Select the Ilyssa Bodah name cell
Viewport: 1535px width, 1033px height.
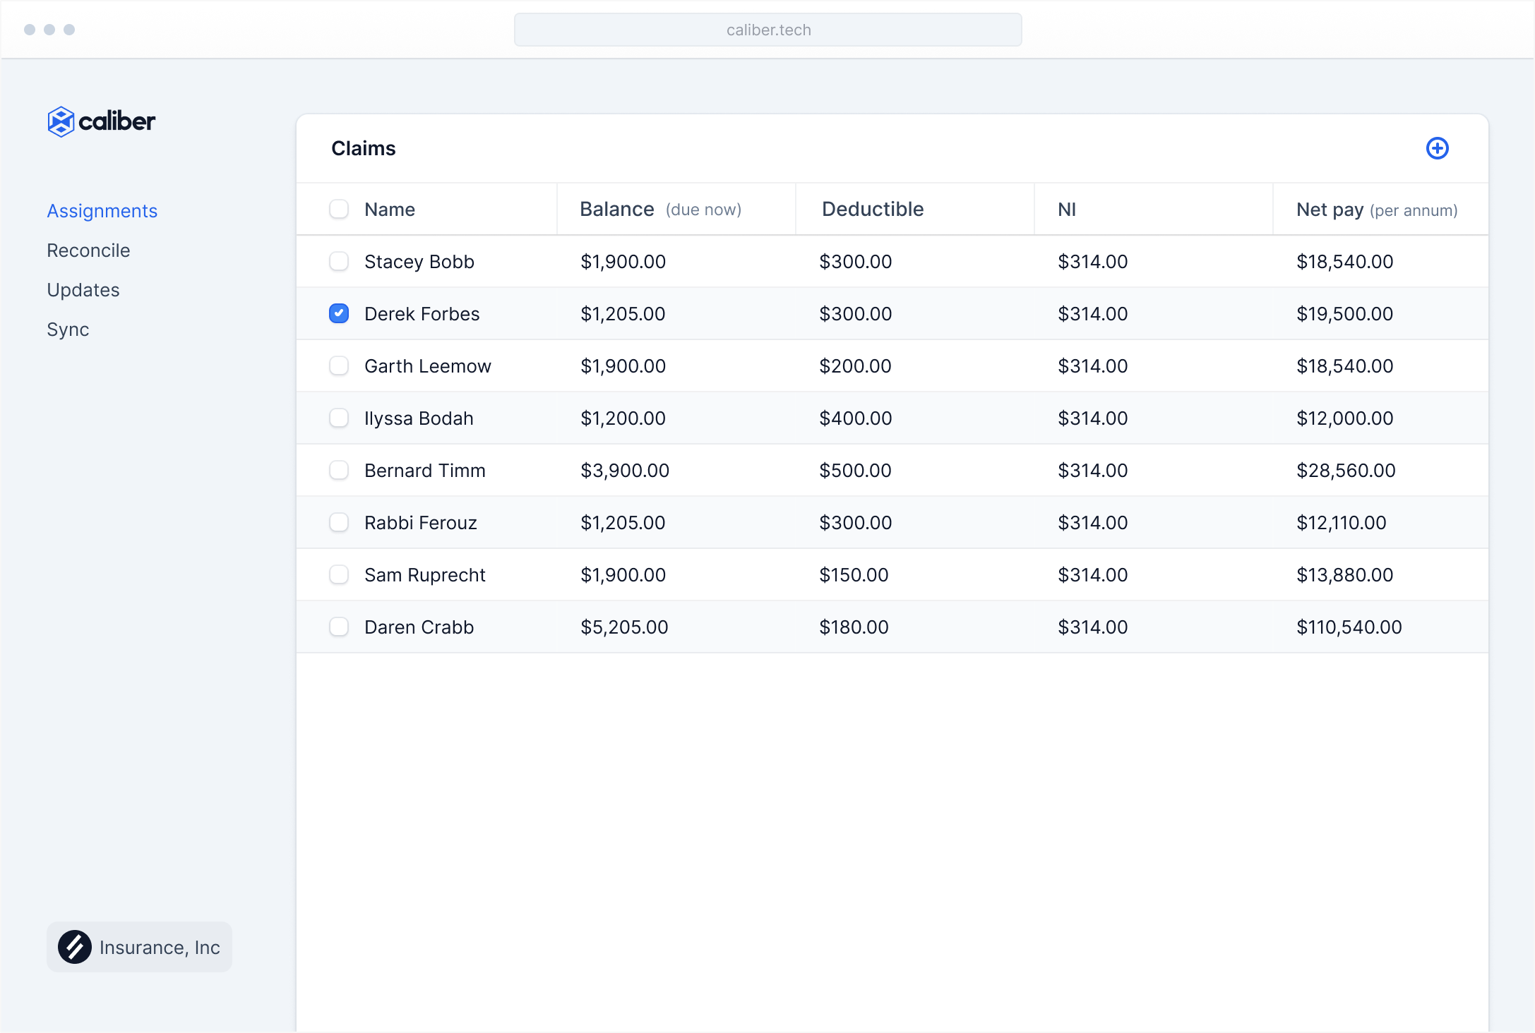pos(418,418)
